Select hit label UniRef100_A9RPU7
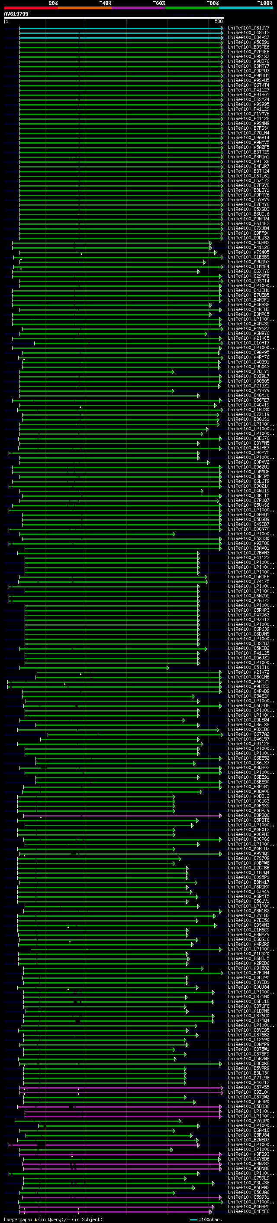This screenshot has width=277, height=1223. click(x=248, y=71)
